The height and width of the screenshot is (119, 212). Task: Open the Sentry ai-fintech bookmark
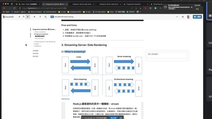point(35,12)
